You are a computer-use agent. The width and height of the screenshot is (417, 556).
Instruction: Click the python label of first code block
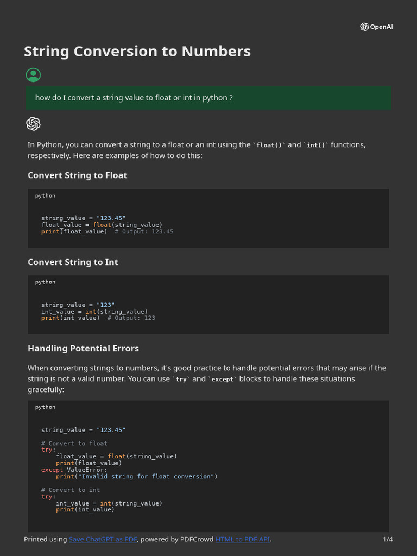tap(45, 195)
